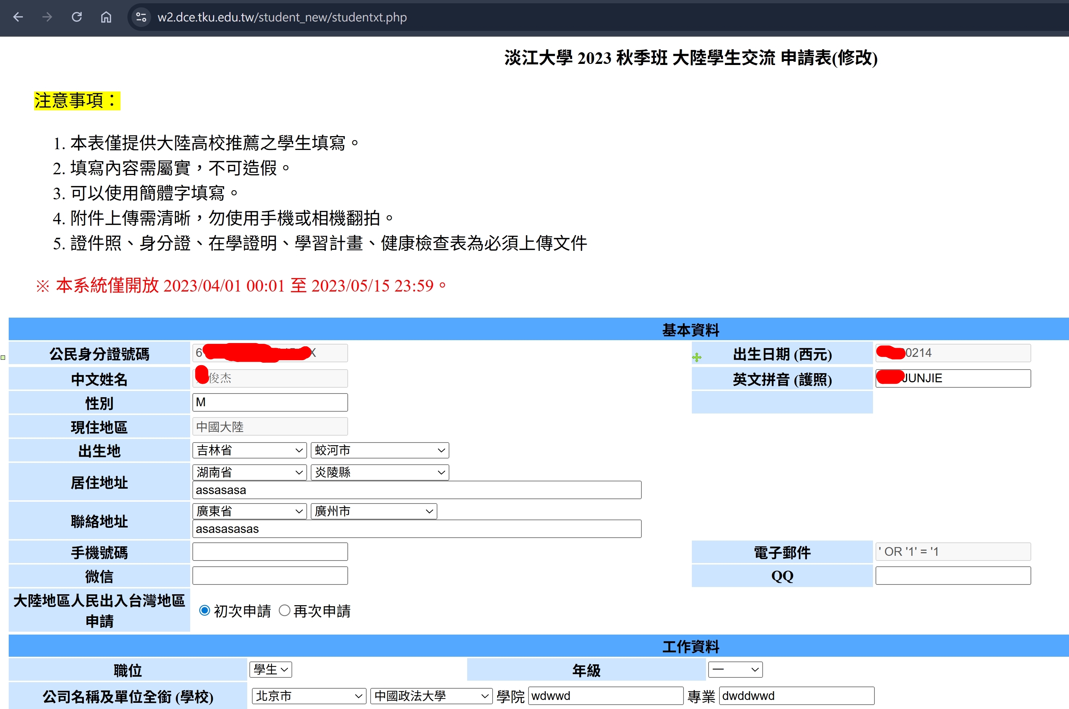This screenshot has width=1069, height=709.
Task: Click the browser forward arrow
Action: (x=47, y=17)
